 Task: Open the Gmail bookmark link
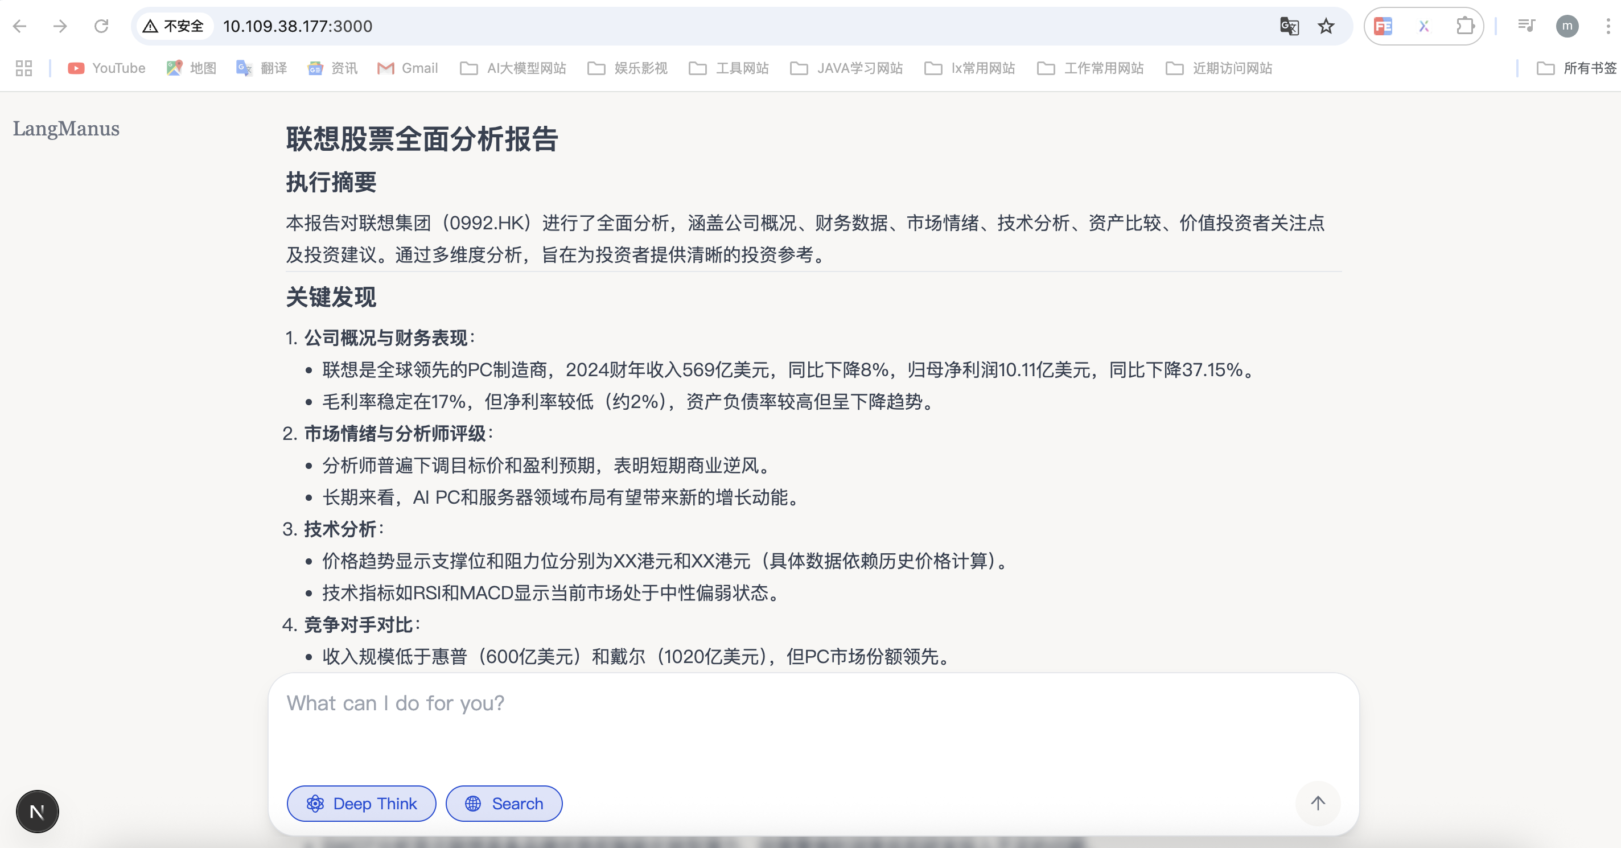point(407,68)
